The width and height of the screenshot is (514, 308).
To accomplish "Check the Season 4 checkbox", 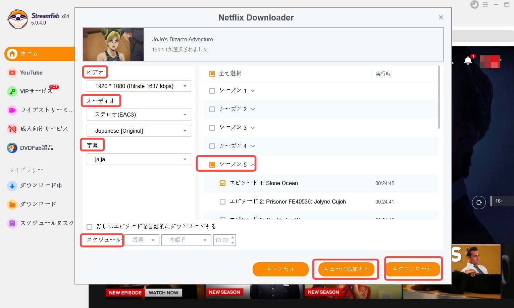I will [212, 146].
